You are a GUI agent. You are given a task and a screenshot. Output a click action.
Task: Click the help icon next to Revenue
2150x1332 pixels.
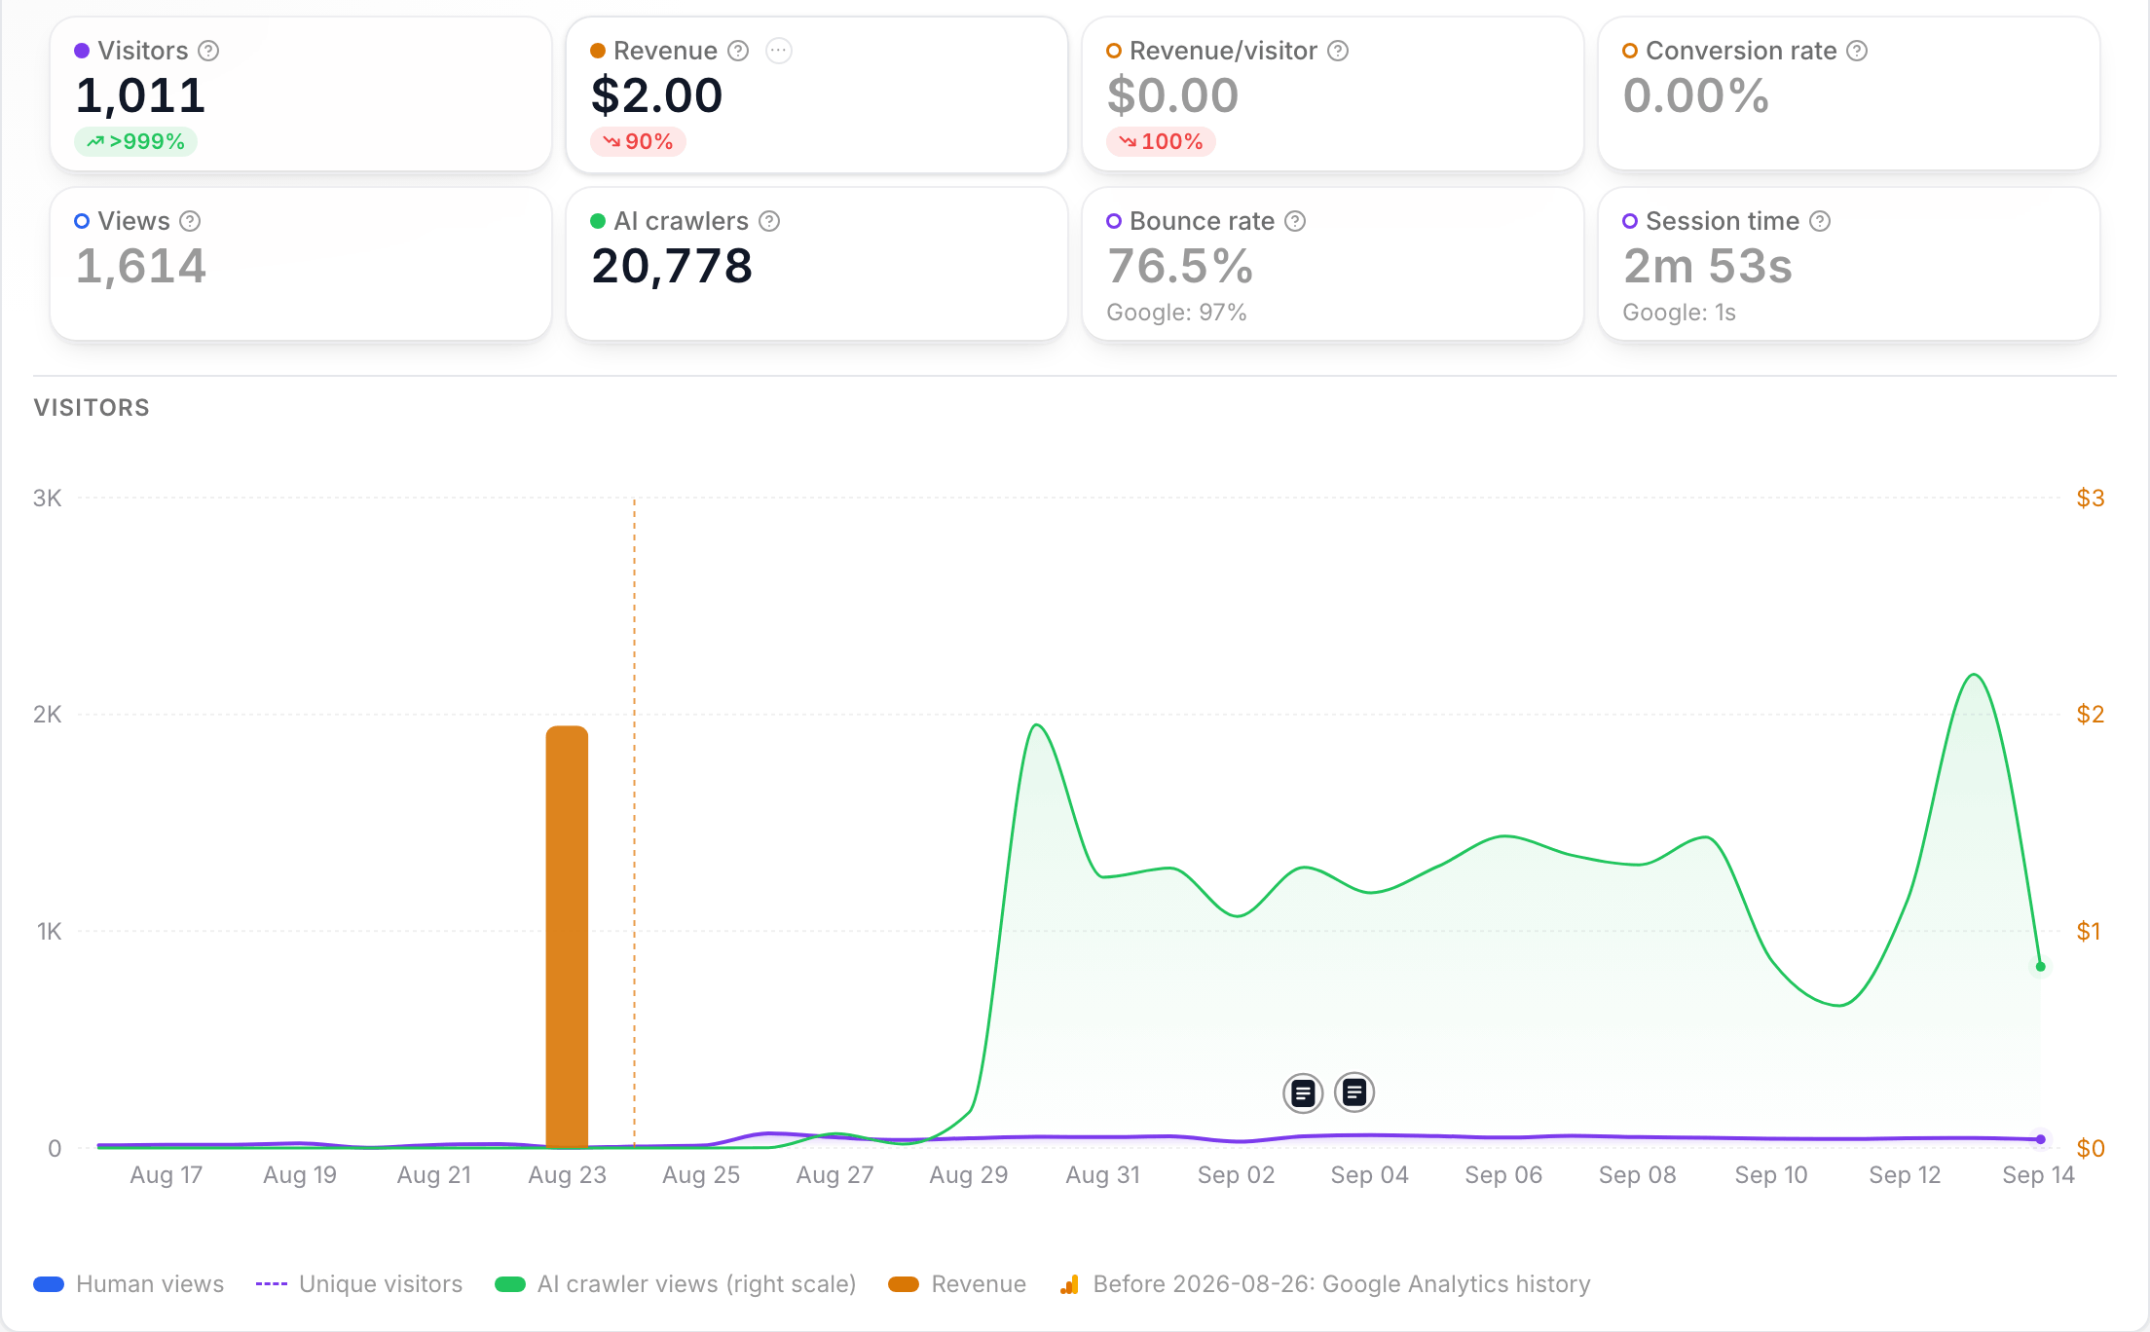pos(739,51)
